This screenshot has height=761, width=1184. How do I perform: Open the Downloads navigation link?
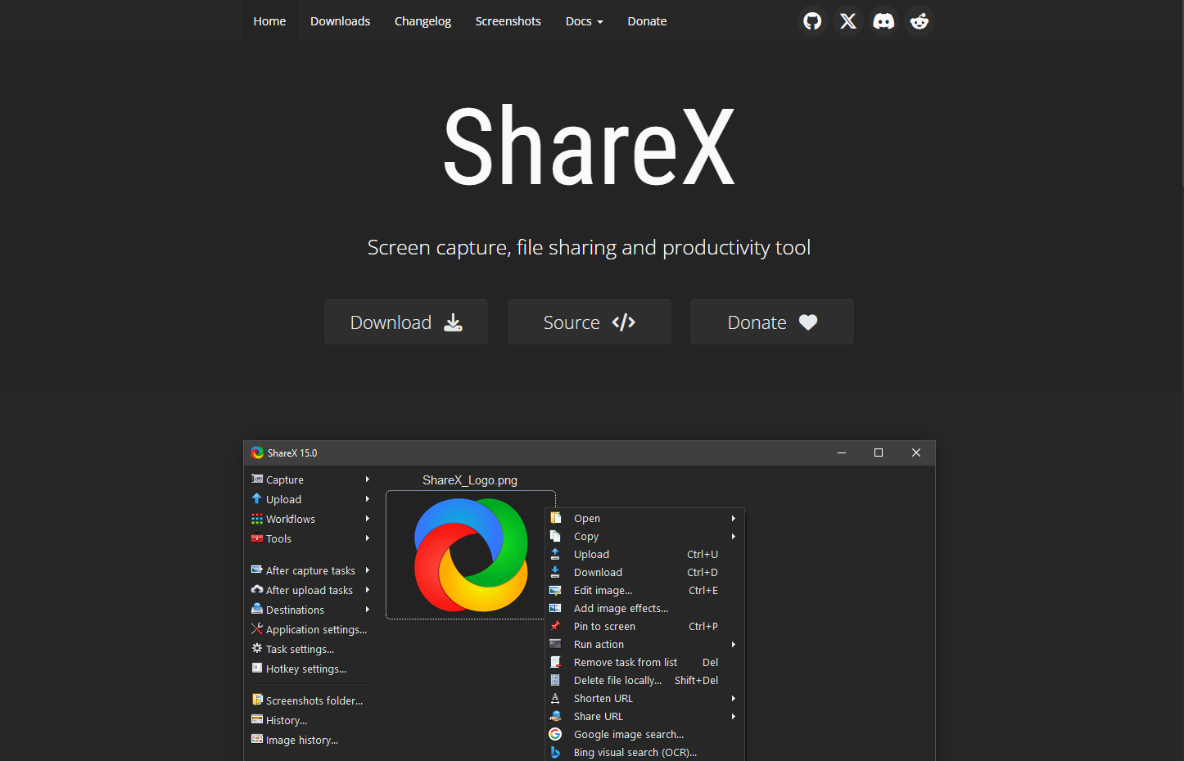[x=340, y=21]
